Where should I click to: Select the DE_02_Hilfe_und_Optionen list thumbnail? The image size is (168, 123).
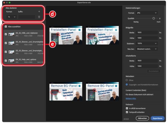tap(11, 34)
